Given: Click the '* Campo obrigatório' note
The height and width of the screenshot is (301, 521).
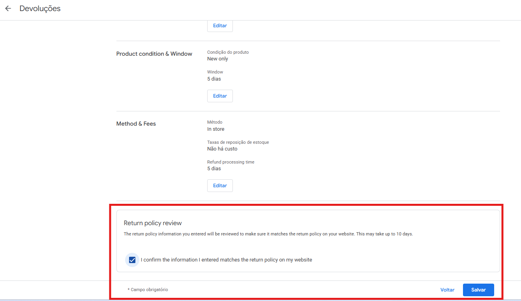Looking at the screenshot, I should point(148,290).
